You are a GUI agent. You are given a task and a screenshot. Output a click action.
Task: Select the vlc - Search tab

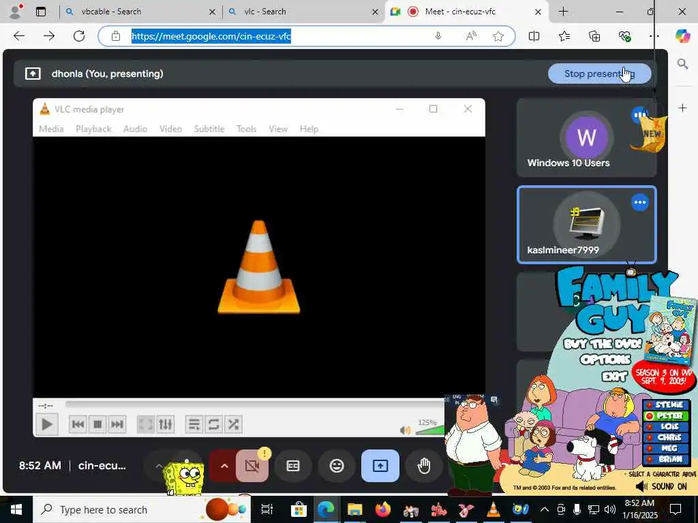(x=303, y=12)
